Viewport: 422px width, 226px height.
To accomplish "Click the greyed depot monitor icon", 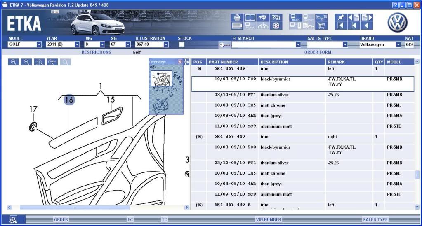I will click(x=309, y=18).
